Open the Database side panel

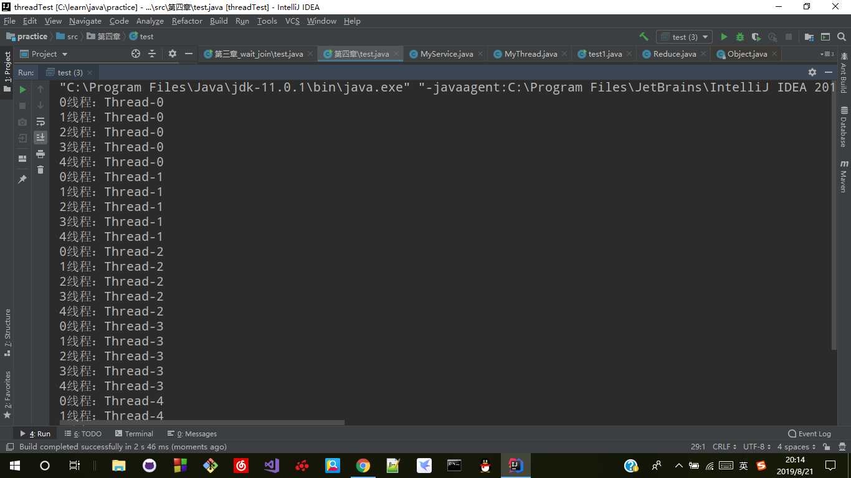844,127
